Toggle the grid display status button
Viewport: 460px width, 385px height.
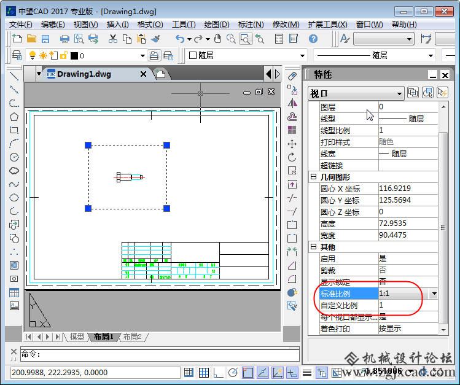click(204, 372)
